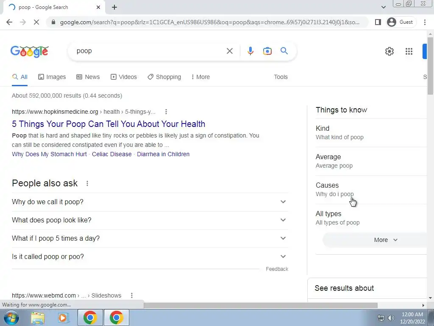434x326 pixels.
Task: Open webmd result options dots
Action: pos(132,295)
